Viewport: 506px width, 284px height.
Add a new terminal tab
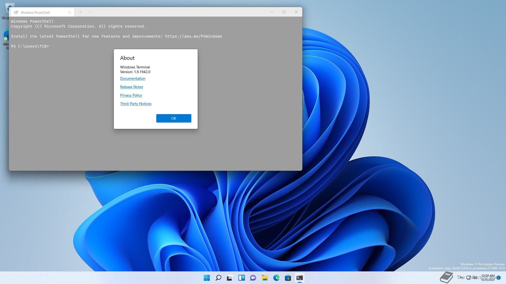[81, 12]
